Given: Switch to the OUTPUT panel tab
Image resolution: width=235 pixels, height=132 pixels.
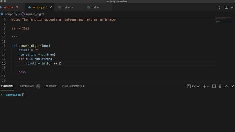Looking at the screenshot, I should point(51,87).
